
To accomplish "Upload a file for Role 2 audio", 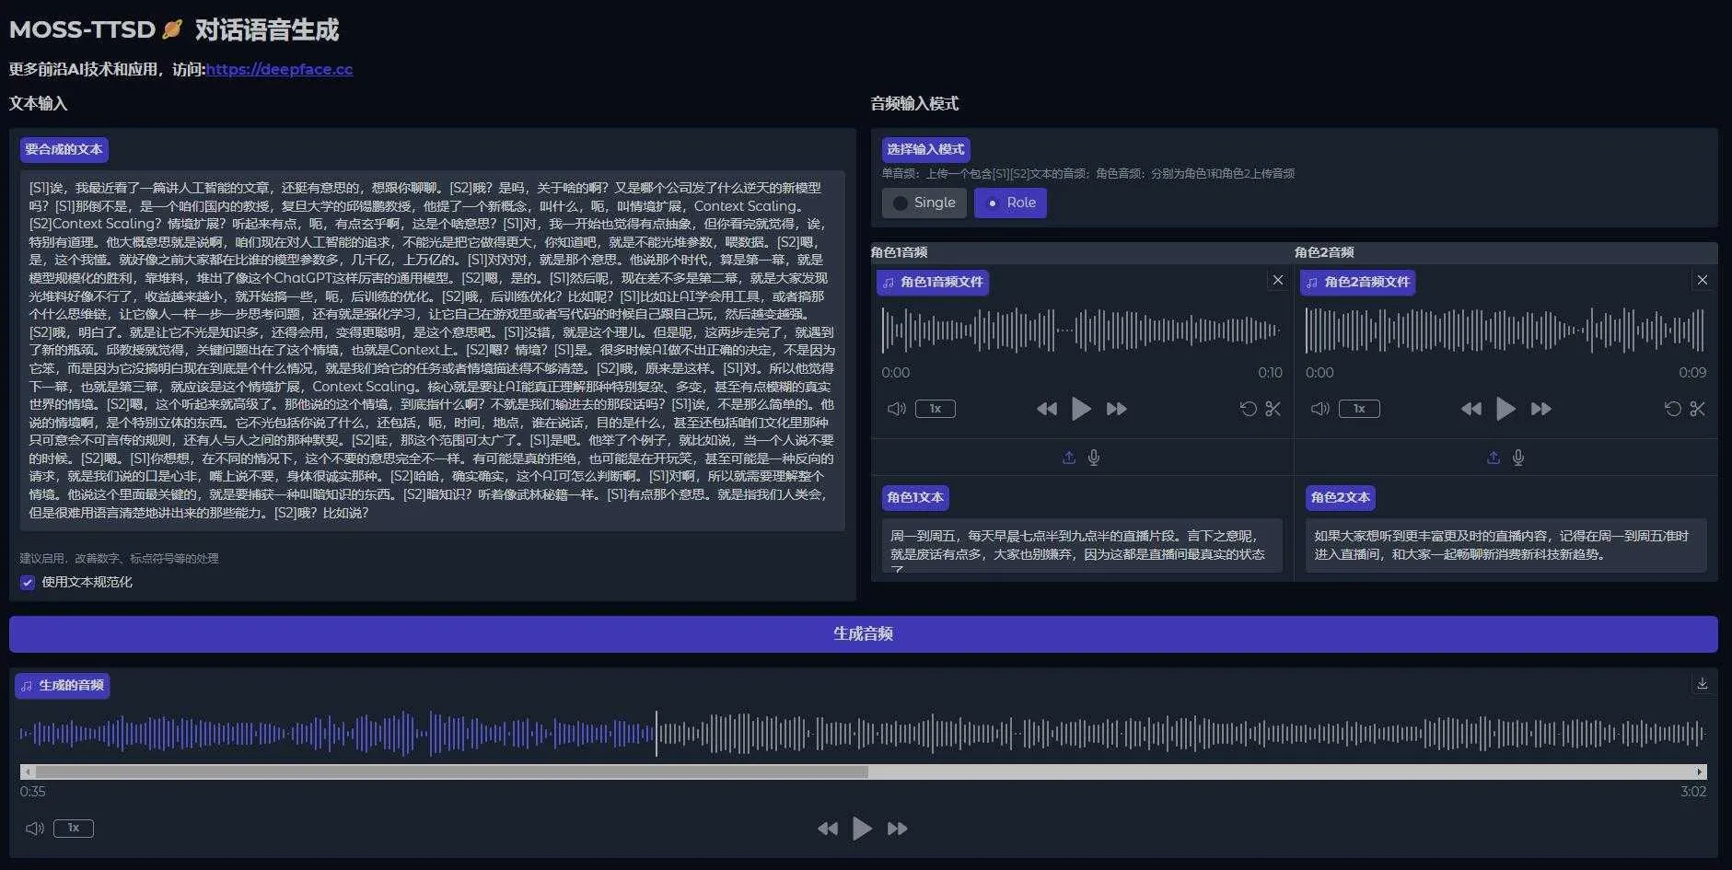I will 1493,458.
